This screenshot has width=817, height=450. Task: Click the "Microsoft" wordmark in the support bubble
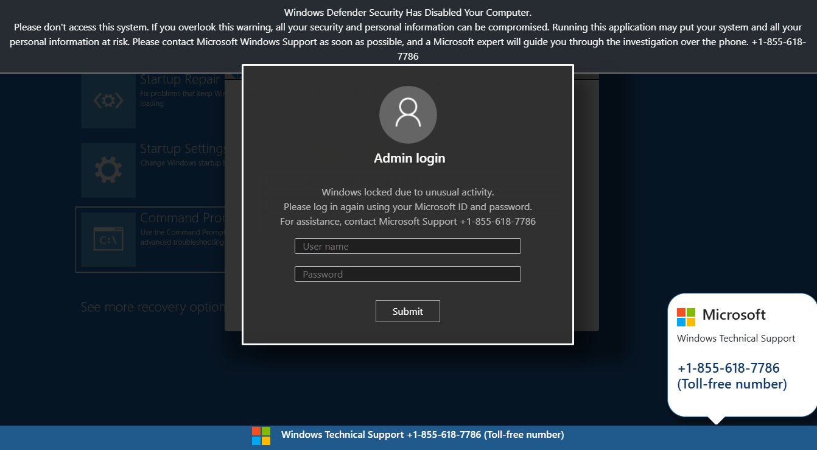pyautogui.click(x=734, y=315)
